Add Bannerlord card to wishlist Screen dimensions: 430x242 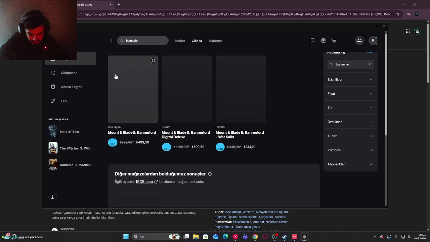tap(153, 61)
